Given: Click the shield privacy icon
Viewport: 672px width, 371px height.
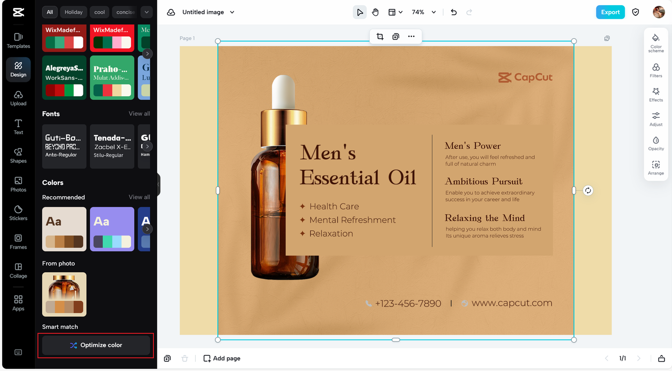Looking at the screenshot, I should (x=636, y=12).
